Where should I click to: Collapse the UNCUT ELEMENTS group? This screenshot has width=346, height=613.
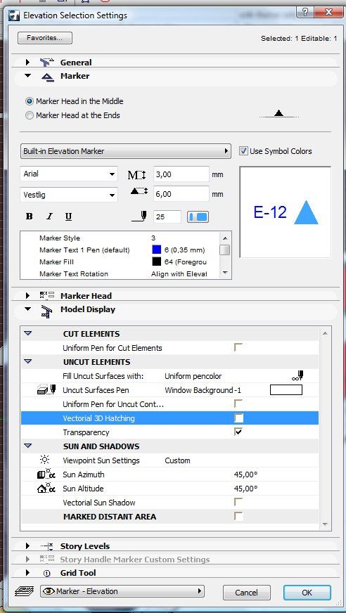point(27,361)
